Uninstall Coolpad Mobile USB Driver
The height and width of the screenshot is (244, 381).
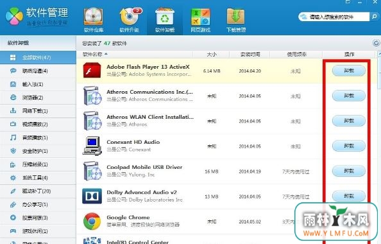coord(349,171)
